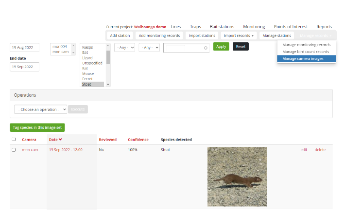Open the first Any dropdown
The height and width of the screenshot is (214, 345).
(124, 48)
